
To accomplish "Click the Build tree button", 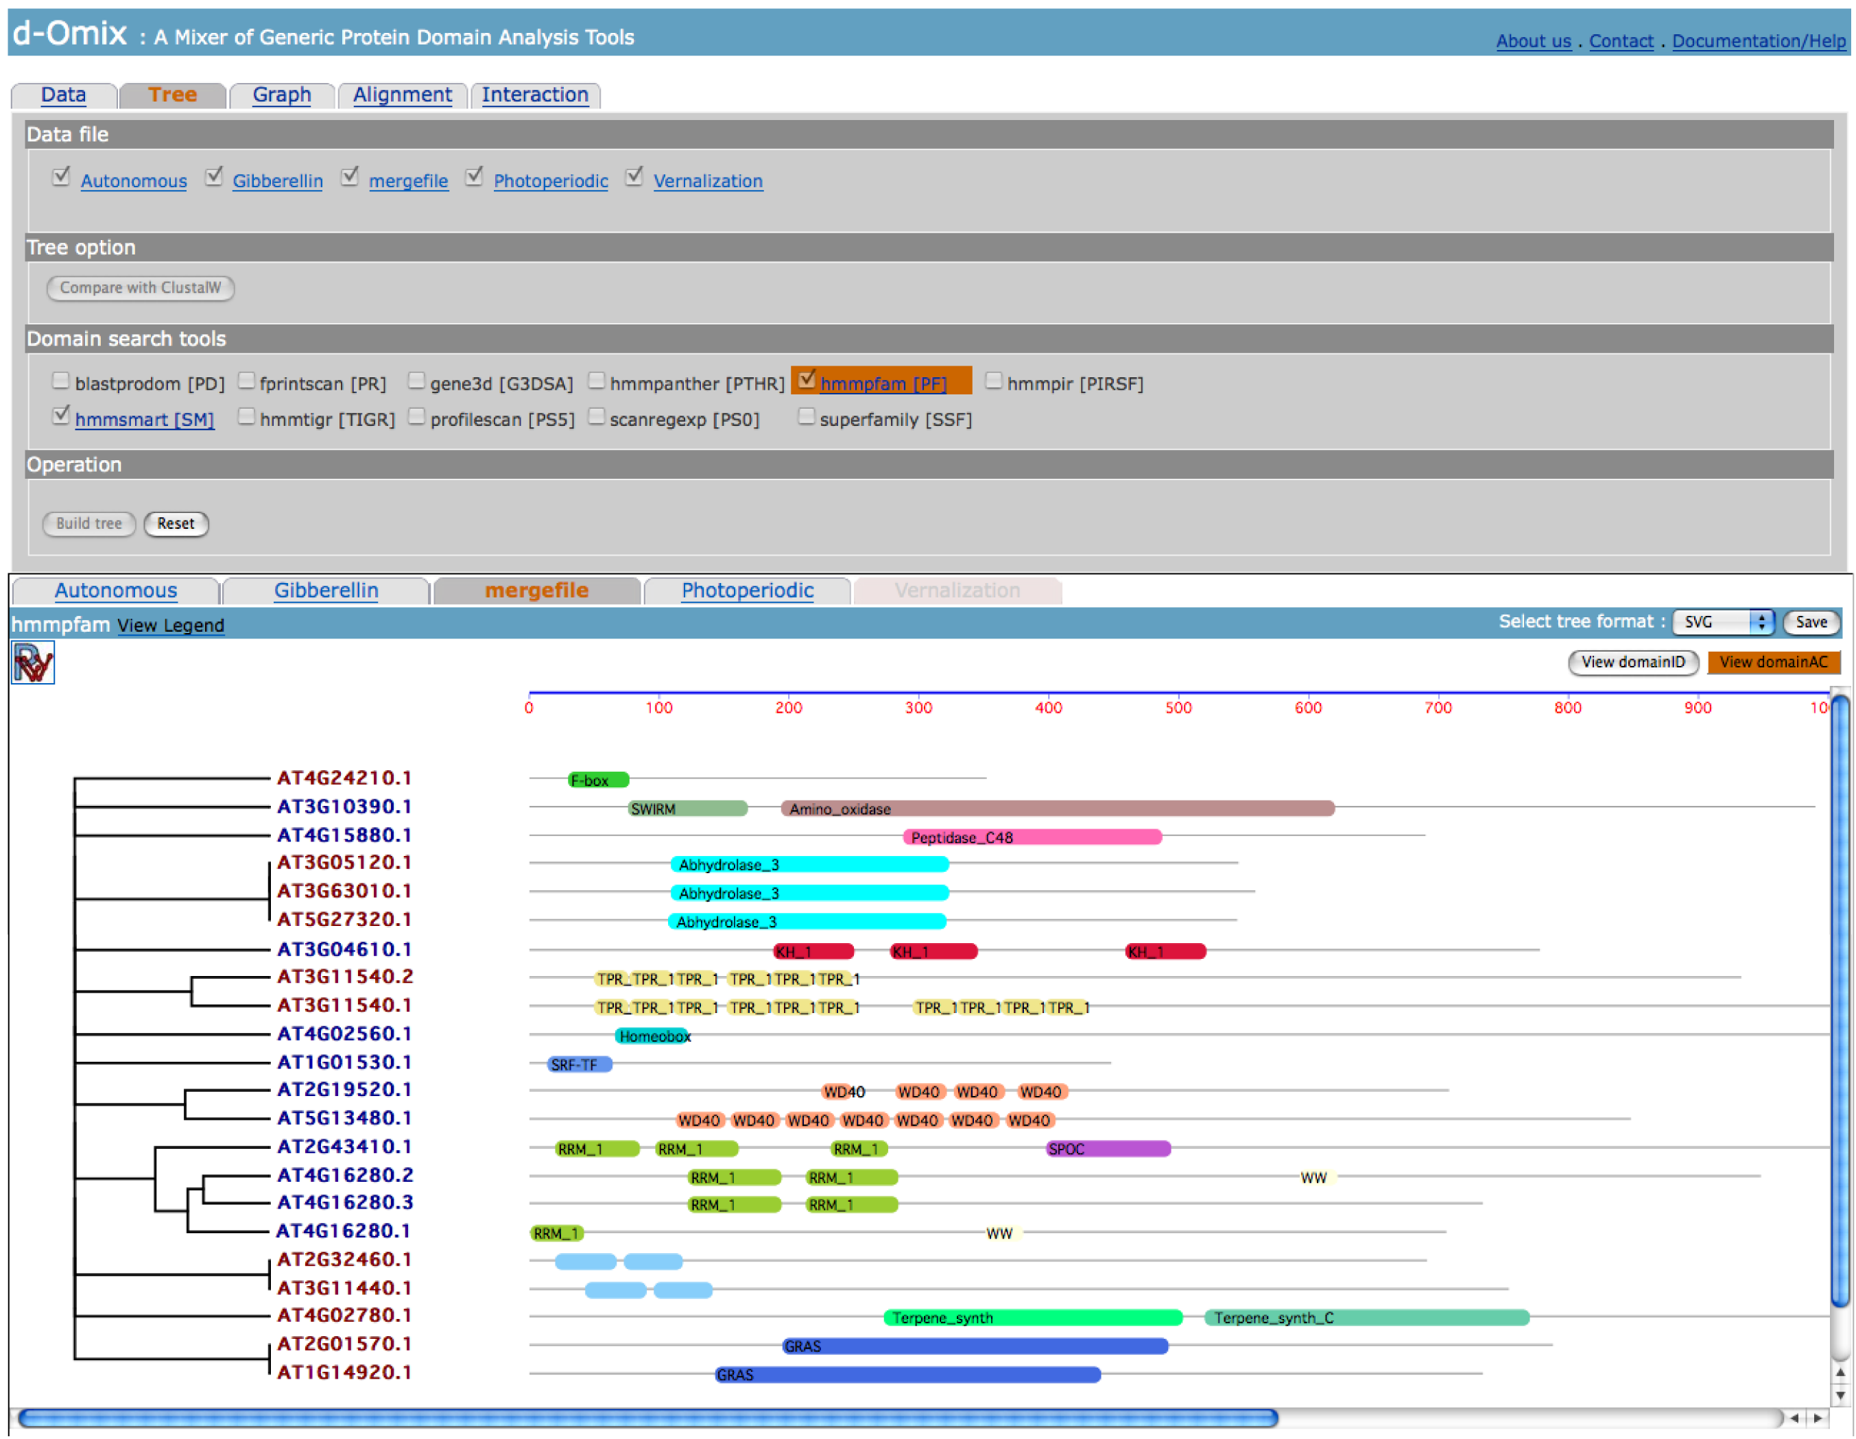I will [89, 523].
